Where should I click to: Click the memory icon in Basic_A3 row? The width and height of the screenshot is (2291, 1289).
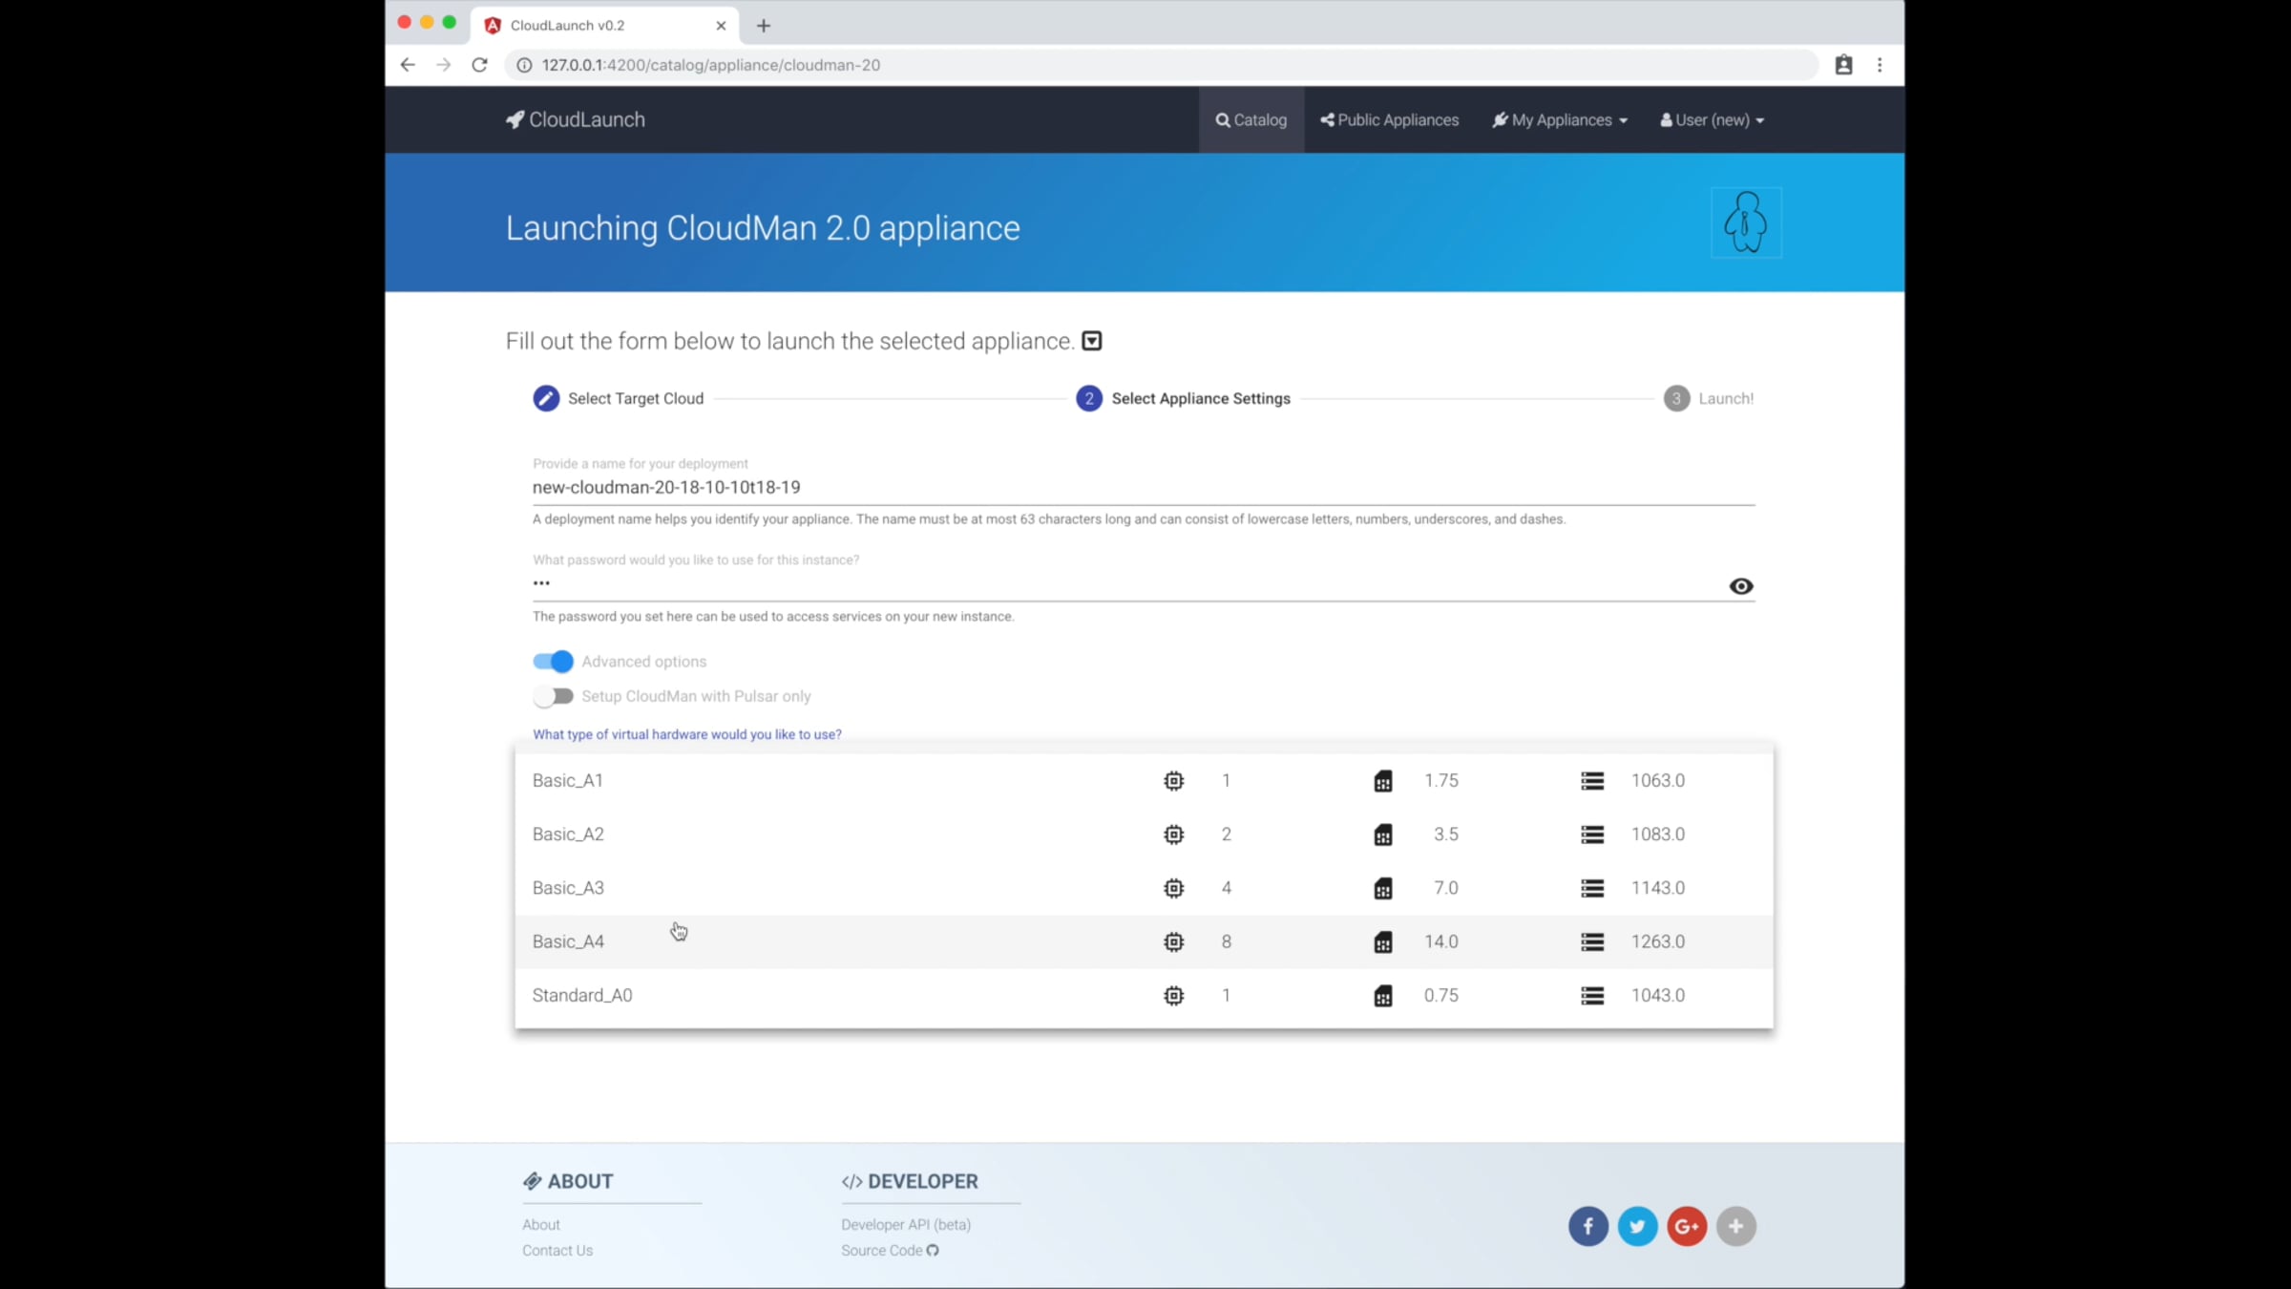[1383, 888]
